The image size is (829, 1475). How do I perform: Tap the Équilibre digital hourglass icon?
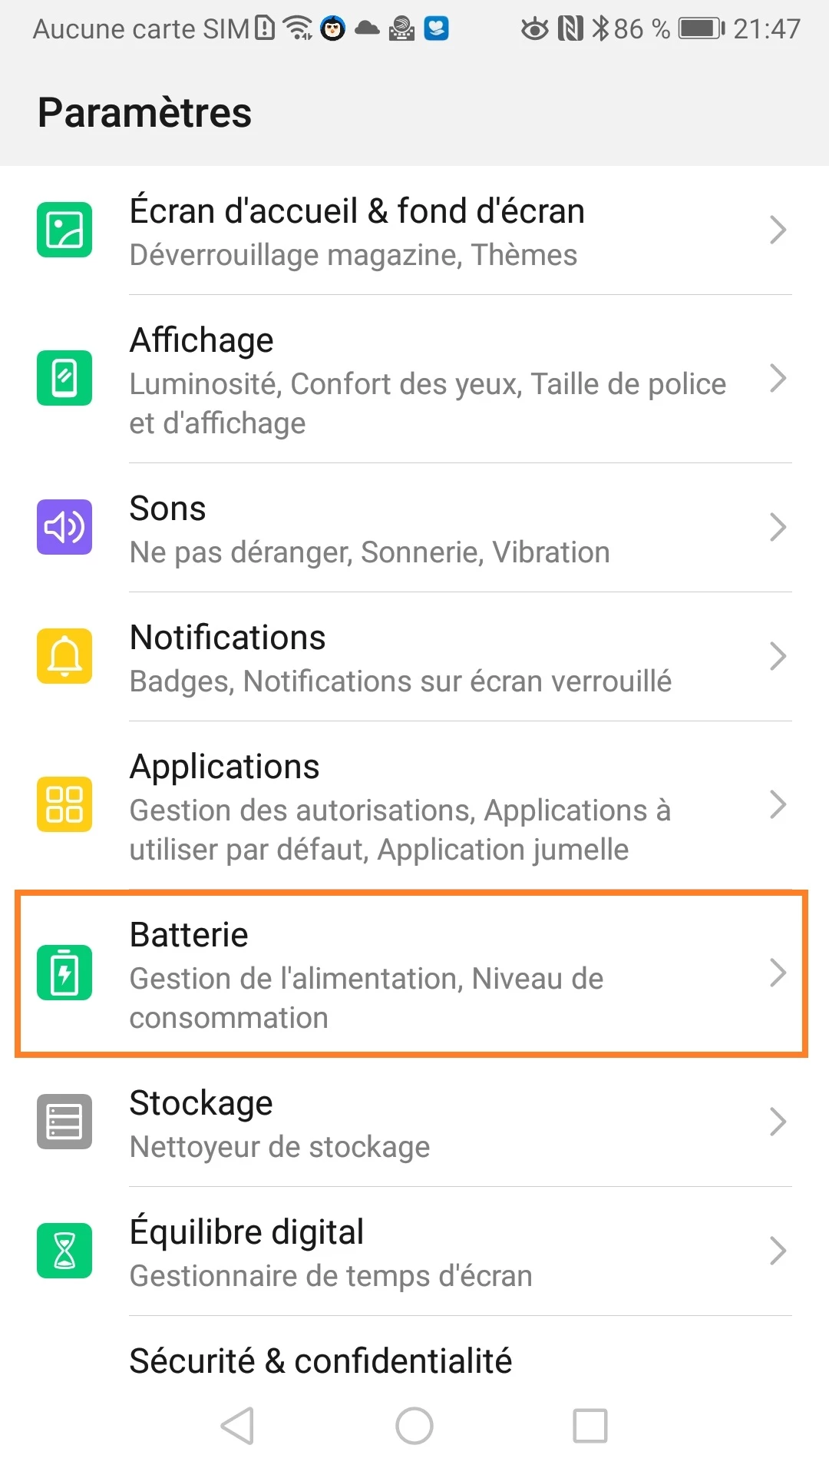click(64, 1251)
